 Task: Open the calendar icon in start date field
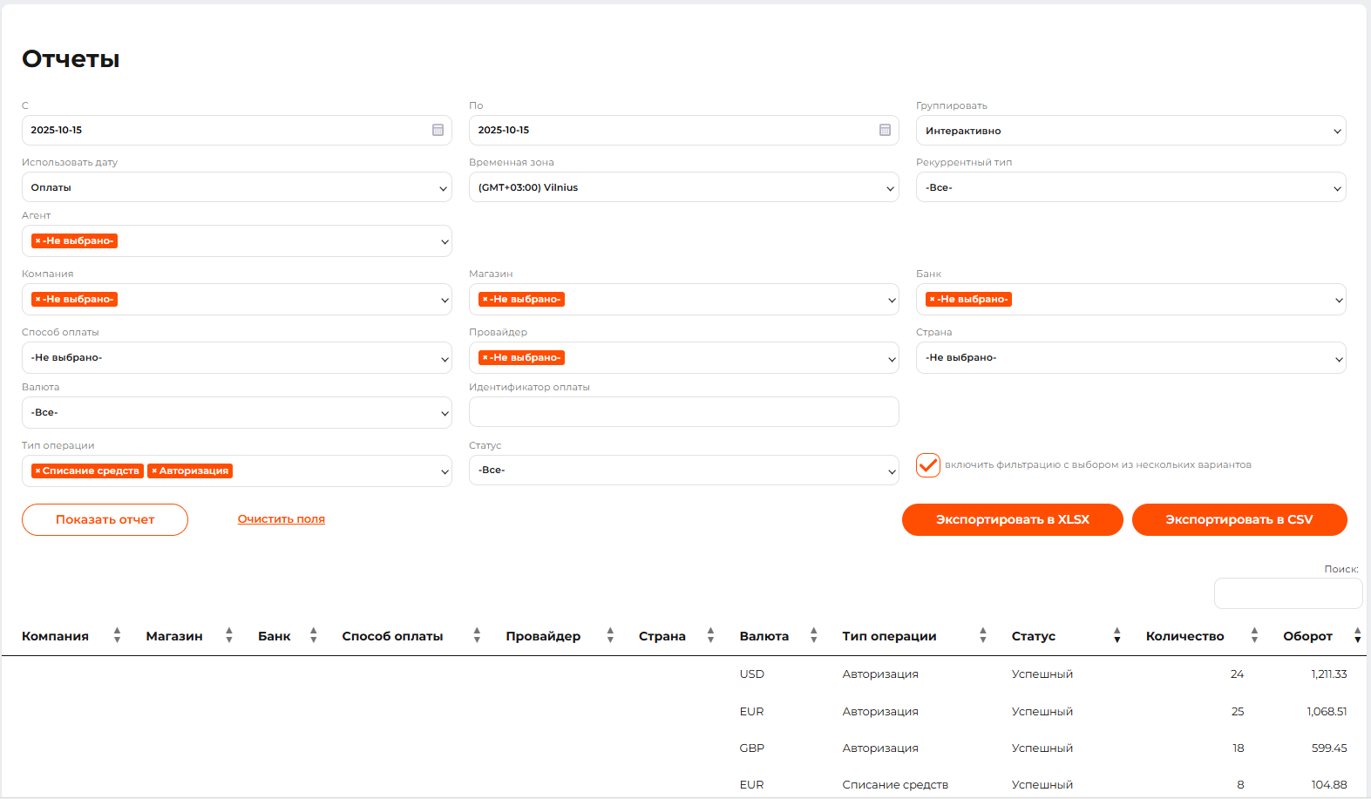coord(438,130)
